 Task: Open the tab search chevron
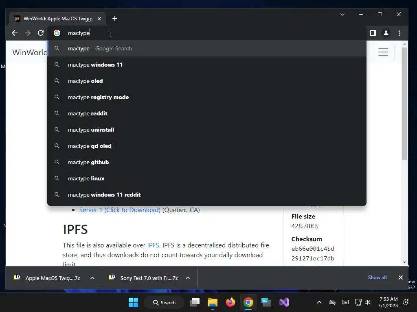(x=342, y=14)
